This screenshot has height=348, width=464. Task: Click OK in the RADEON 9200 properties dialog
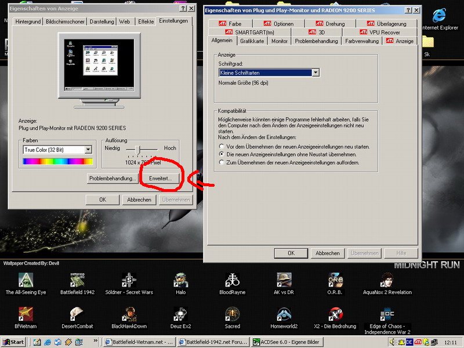click(291, 253)
